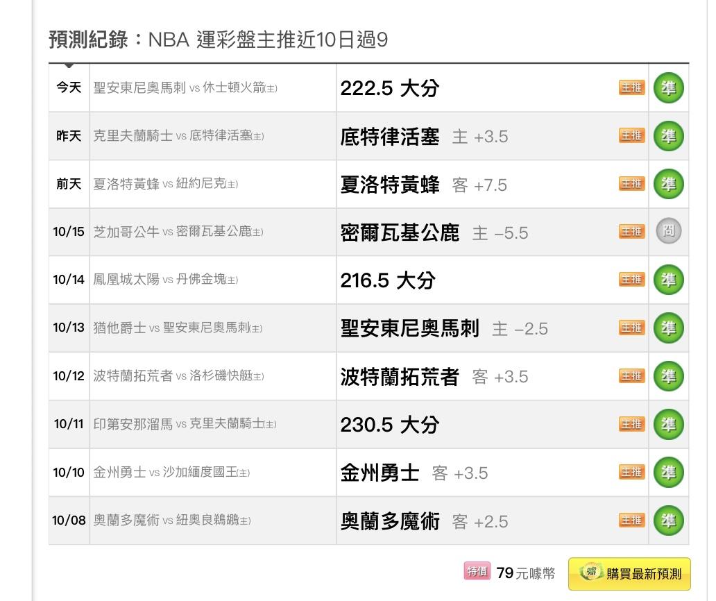Click the 222.5 大分 prediction

pyautogui.click(x=390, y=88)
